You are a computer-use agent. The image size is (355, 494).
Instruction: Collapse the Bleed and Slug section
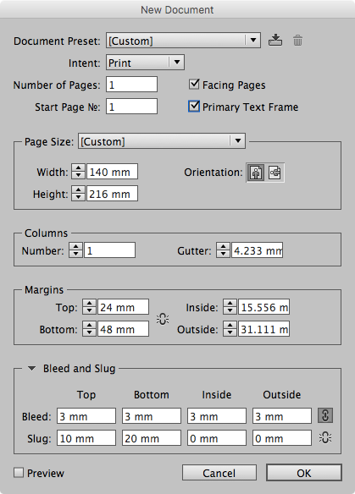31,368
